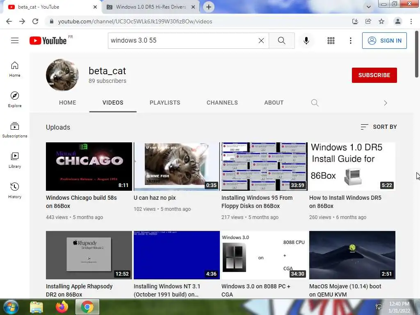Play the 33:59 error dialogs thumbnail
Screen dimensions: 420x315
[x=265, y=167]
